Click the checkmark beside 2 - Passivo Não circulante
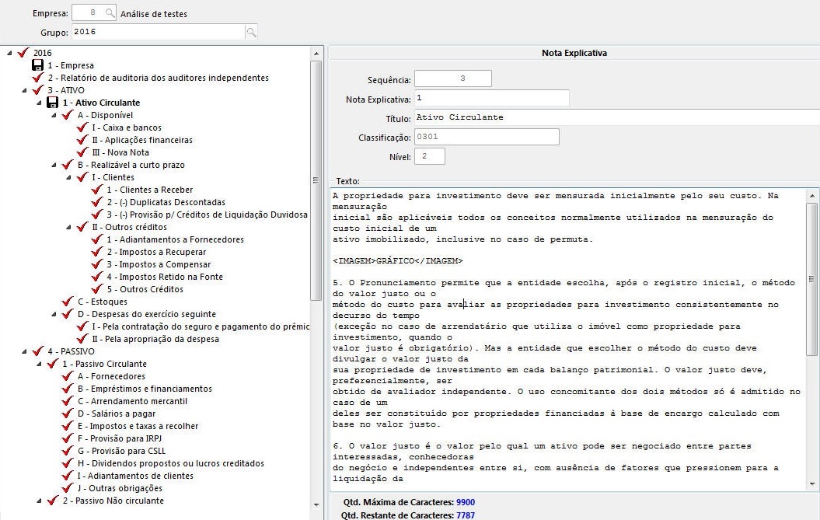The height and width of the screenshot is (520, 820). tap(52, 501)
